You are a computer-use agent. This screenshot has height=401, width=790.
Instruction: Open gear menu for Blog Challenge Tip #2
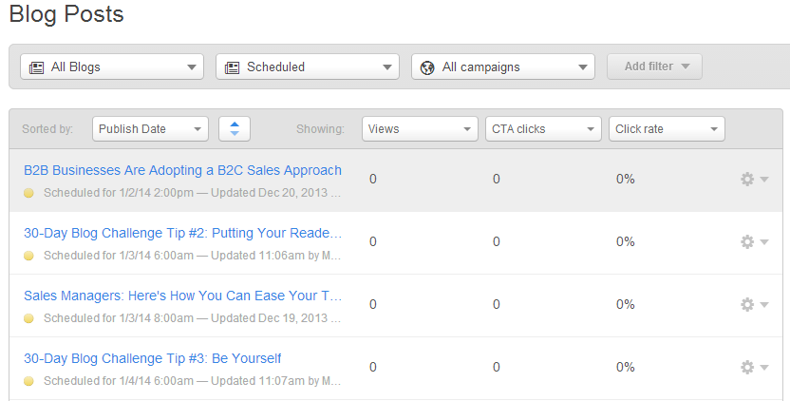[x=754, y=242]
